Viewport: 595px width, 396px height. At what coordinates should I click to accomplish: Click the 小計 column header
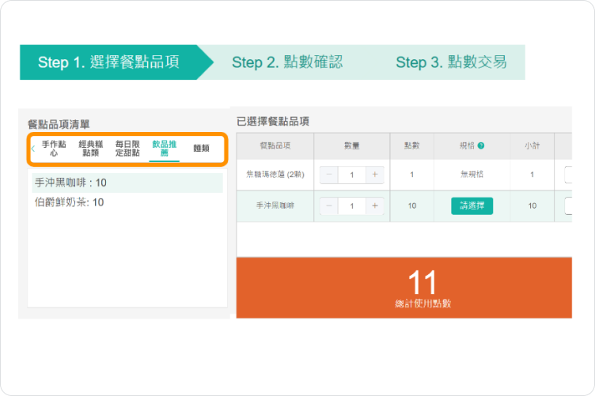coord(532,146)
